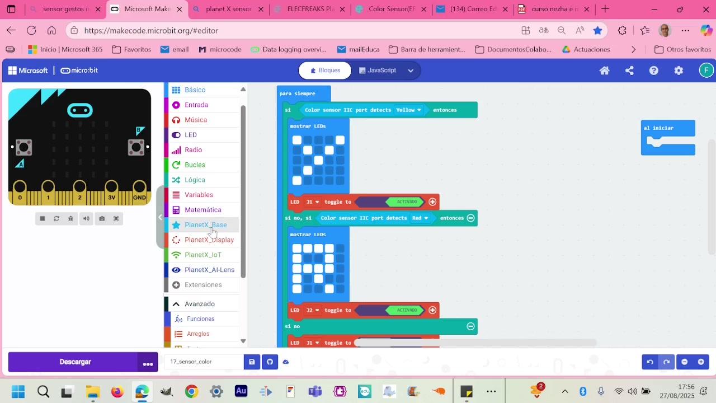The image size is (716, 403).
Task: Restart the simulator with the refresh icon
Action: 56,218
